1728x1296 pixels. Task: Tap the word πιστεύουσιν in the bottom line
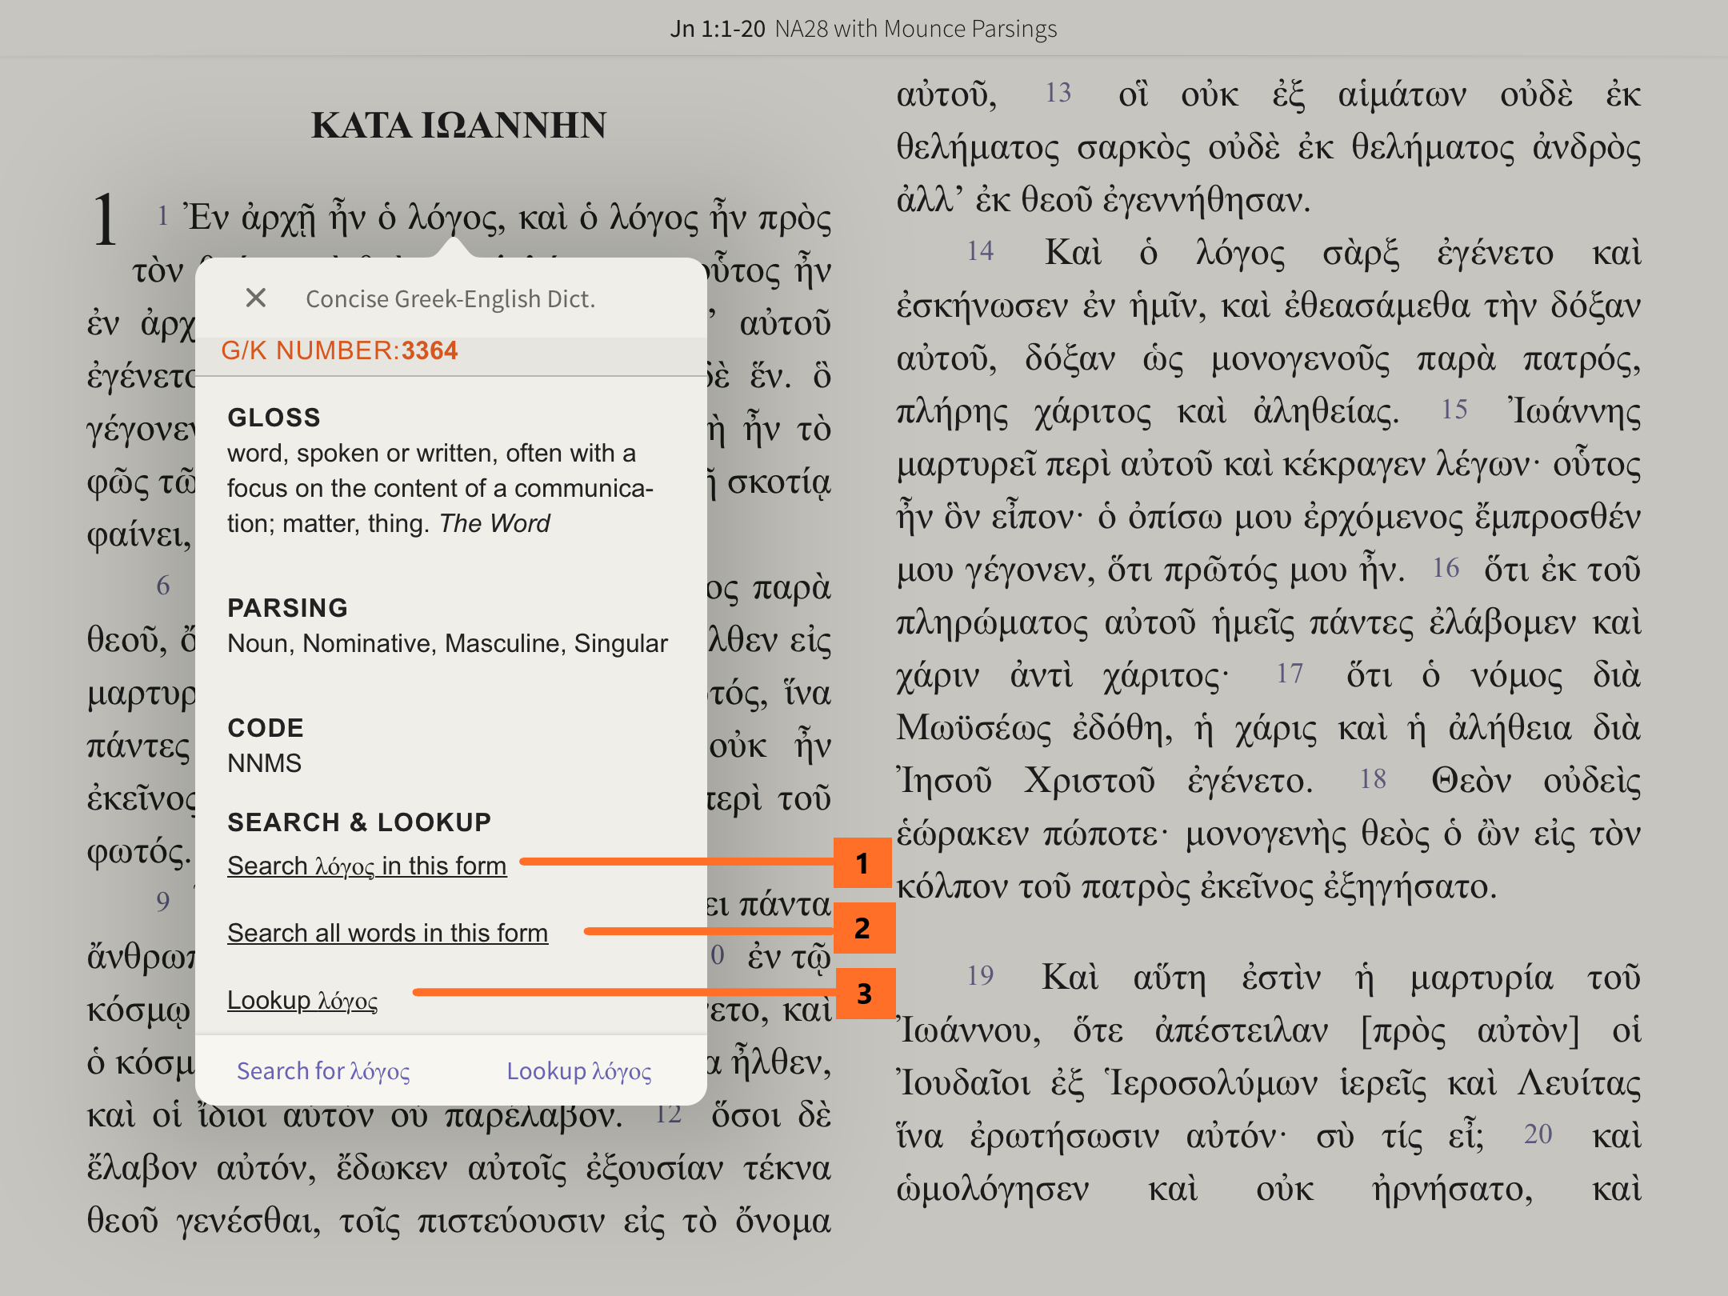click(511, 1221)
